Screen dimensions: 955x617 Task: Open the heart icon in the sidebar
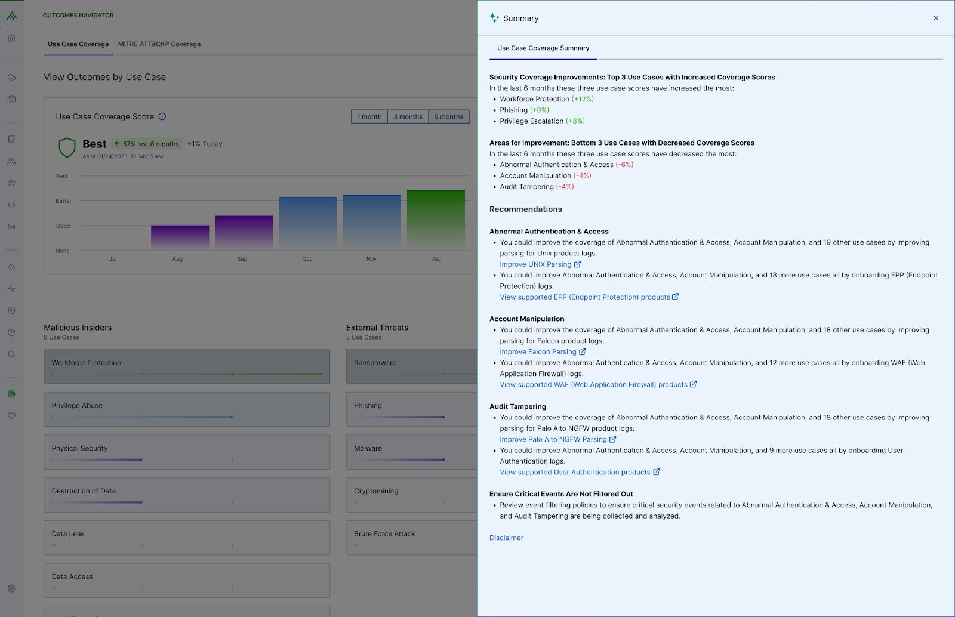[11, 416]
